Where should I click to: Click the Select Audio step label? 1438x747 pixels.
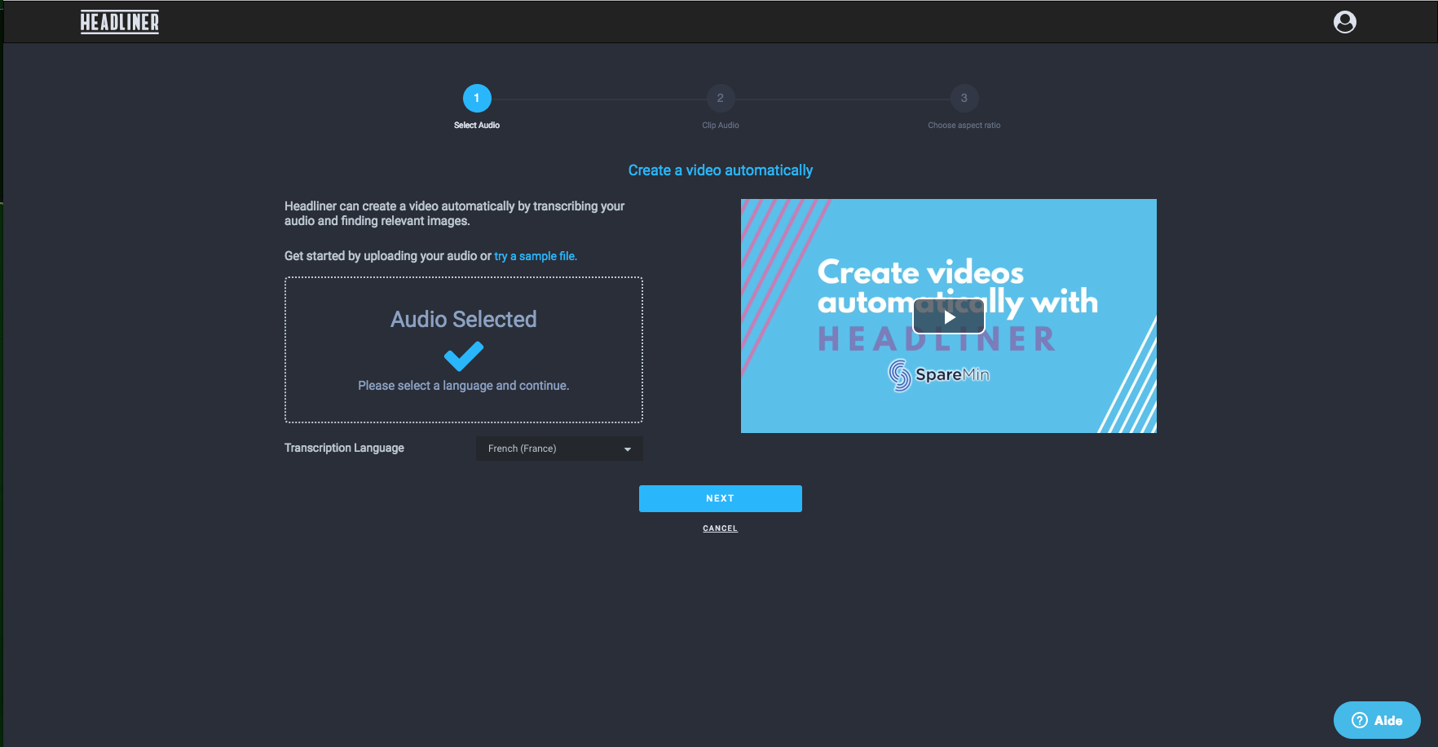coord(477,126)
